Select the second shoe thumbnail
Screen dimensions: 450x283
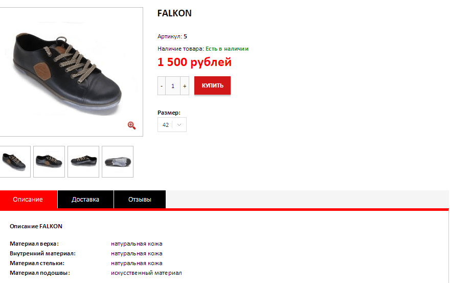pos(49,162)
